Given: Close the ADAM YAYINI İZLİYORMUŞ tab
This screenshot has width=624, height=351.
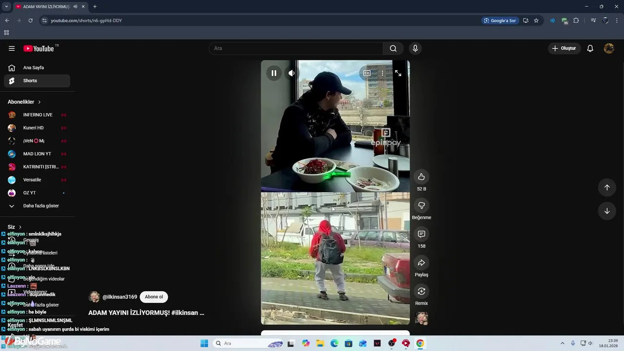Looking at the screenshot, I should [x=83, y=6].
